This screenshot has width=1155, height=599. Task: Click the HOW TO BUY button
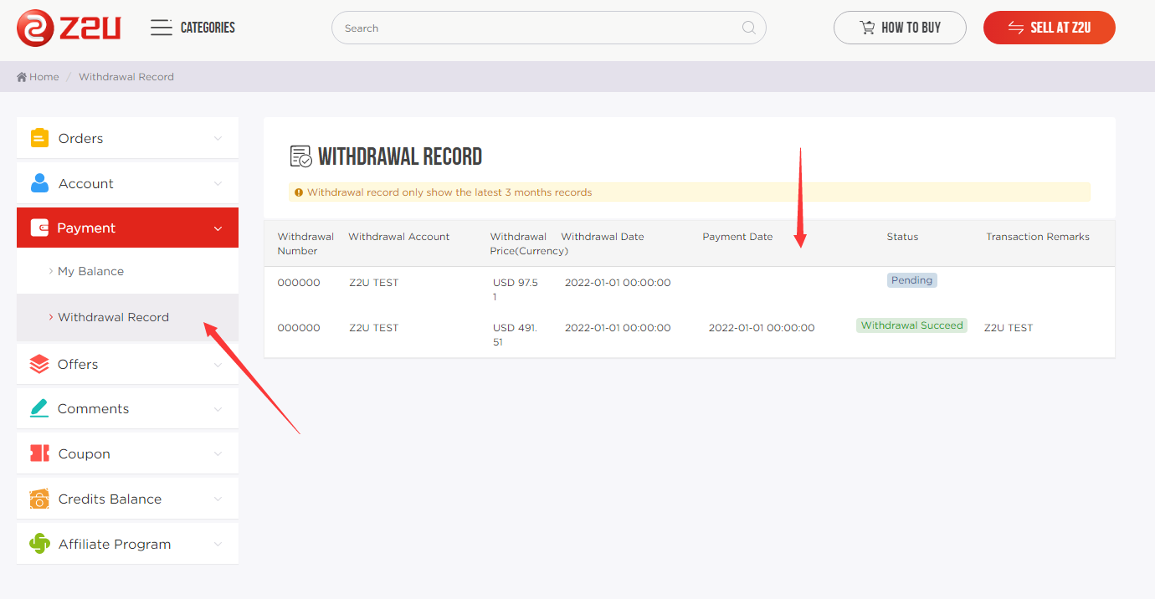coord(900,28)
